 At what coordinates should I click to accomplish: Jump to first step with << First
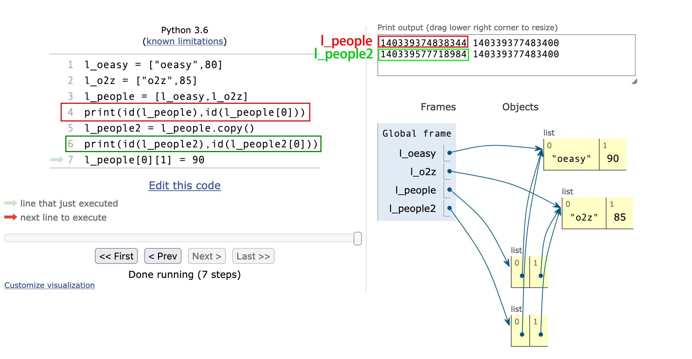pyautogui.click(x=116, y=256)
